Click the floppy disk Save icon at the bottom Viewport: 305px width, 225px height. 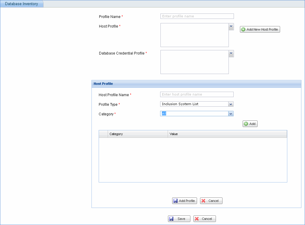[171, 219]
